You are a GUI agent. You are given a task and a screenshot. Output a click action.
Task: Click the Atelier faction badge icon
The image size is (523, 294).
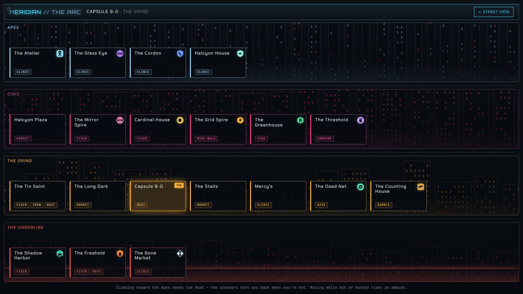click(x=60, y=54)
